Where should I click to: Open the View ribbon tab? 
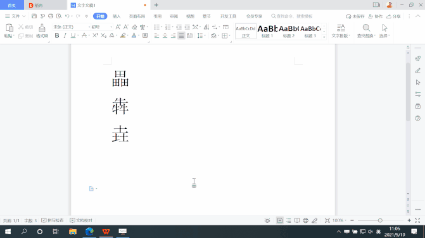[190, 16]
